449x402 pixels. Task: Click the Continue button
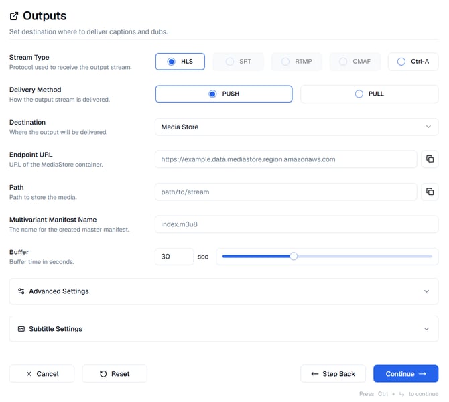coord(405,374)
